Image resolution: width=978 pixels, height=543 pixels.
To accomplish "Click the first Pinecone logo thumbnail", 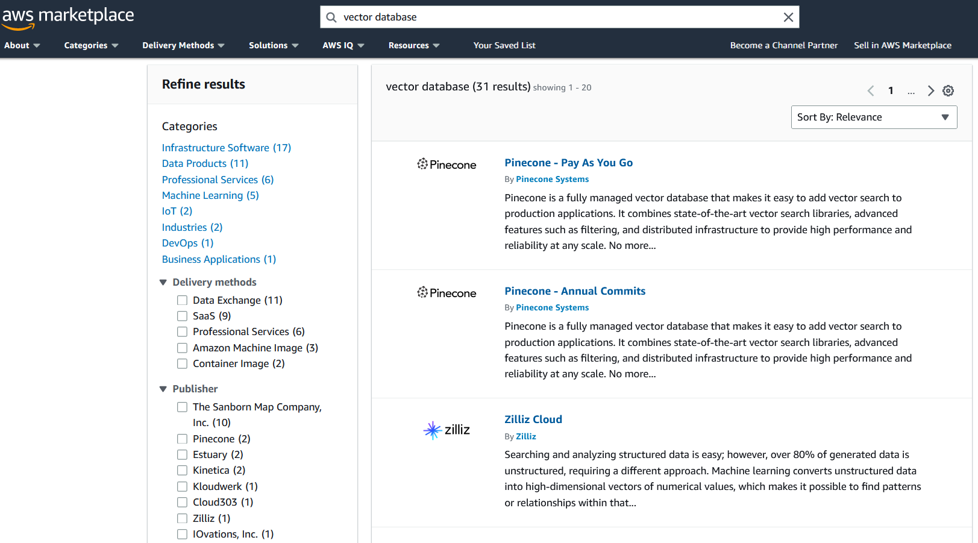I will (447, 165).
